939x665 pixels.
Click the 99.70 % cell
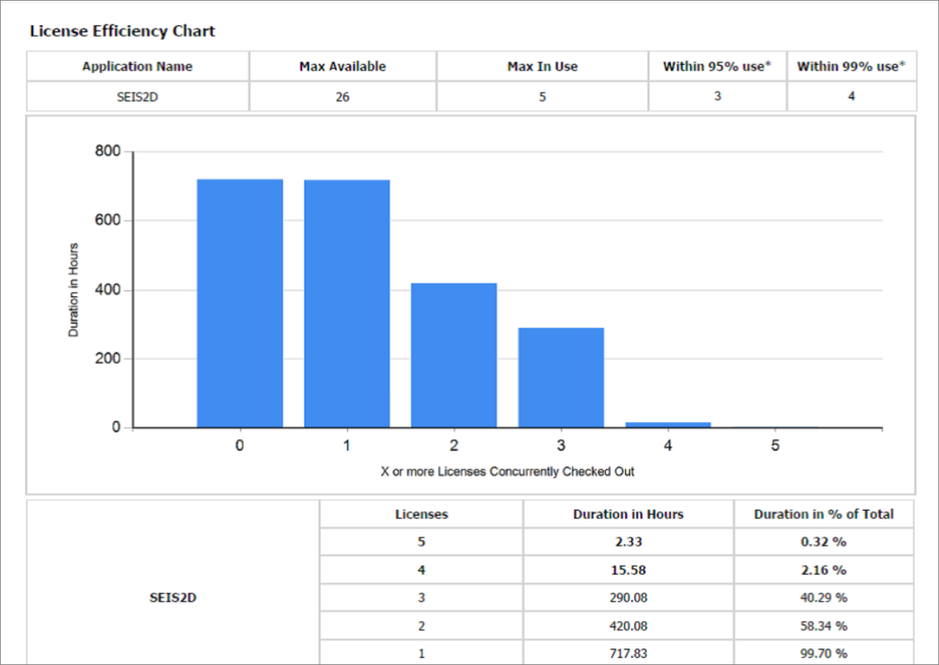tap(824, 653)
